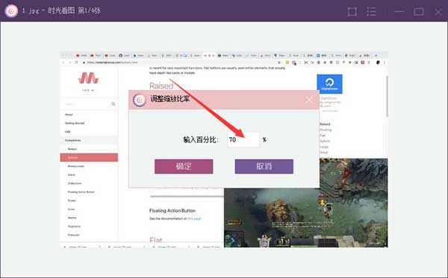Viewport: 448px width, 278px height.
Task: Click the 输入百分比 label
Action: tap(201, 139)
